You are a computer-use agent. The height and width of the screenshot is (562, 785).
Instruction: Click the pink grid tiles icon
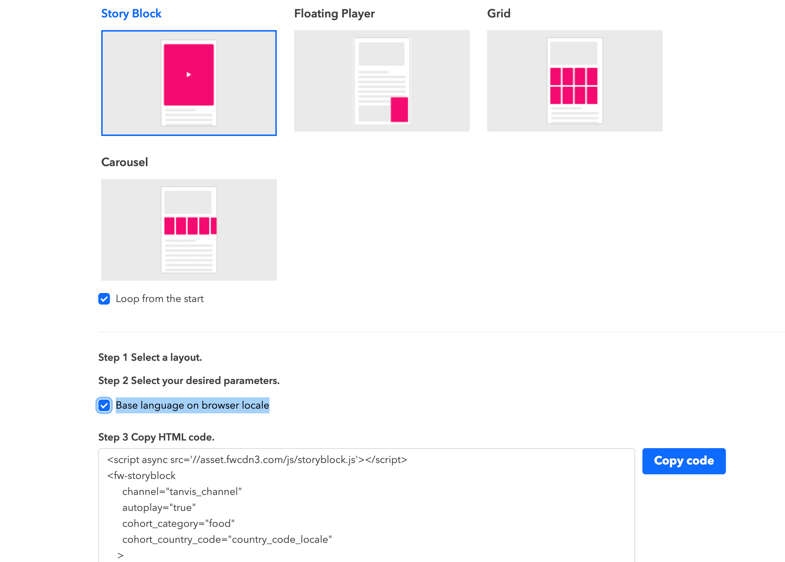pos(574,86)
